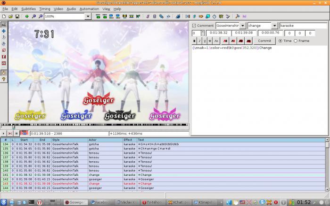
Task: Open the Styles Manager toolbar icon
Action: pyautogui.click(x=148, y=16)
